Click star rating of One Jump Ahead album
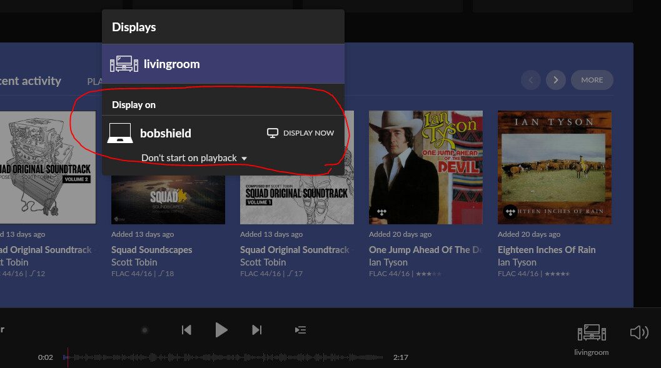The image size is (661, 368). tap(429, 274)
